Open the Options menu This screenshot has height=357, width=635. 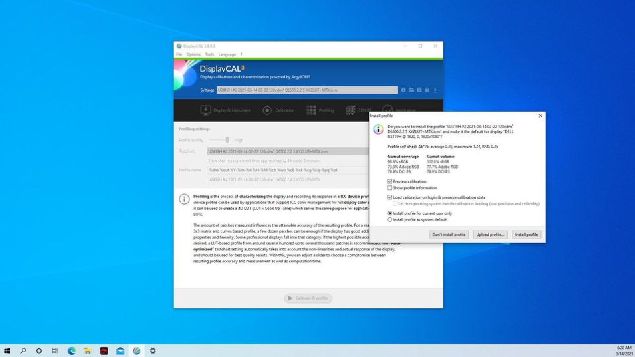pos(193,55)
